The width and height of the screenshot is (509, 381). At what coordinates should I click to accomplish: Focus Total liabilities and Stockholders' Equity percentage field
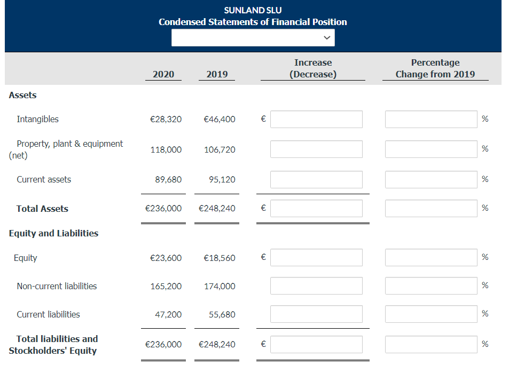coord(431,344)
